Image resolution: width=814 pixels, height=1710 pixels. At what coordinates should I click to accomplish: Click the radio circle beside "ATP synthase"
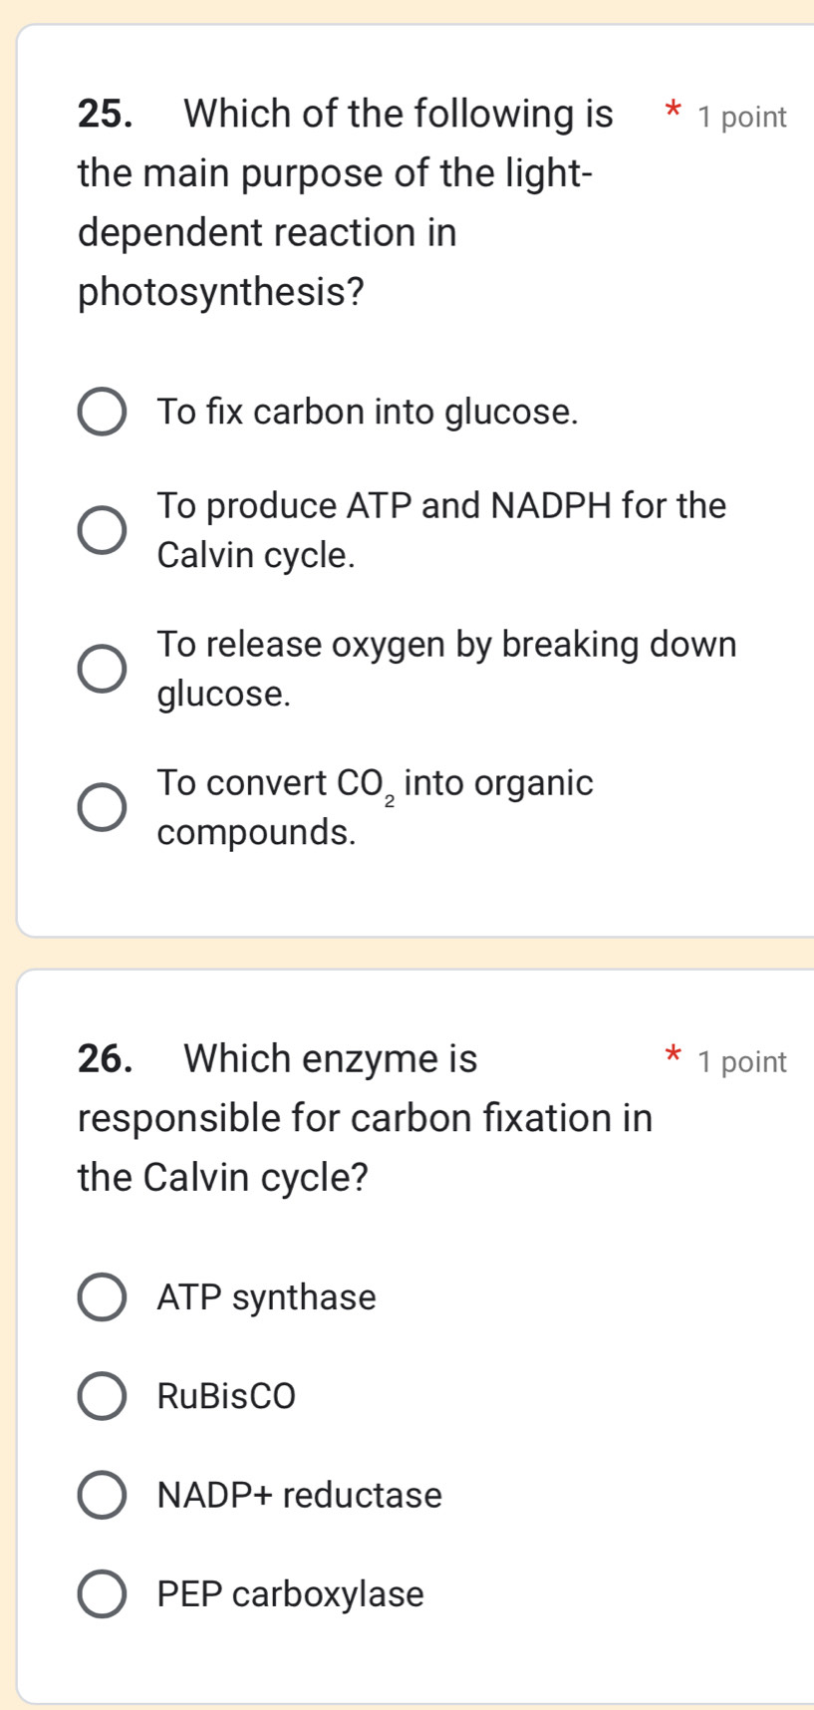(102, 1297)
